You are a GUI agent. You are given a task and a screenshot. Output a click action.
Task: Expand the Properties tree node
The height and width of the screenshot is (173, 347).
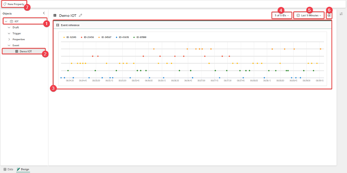[x=9, y=39]
